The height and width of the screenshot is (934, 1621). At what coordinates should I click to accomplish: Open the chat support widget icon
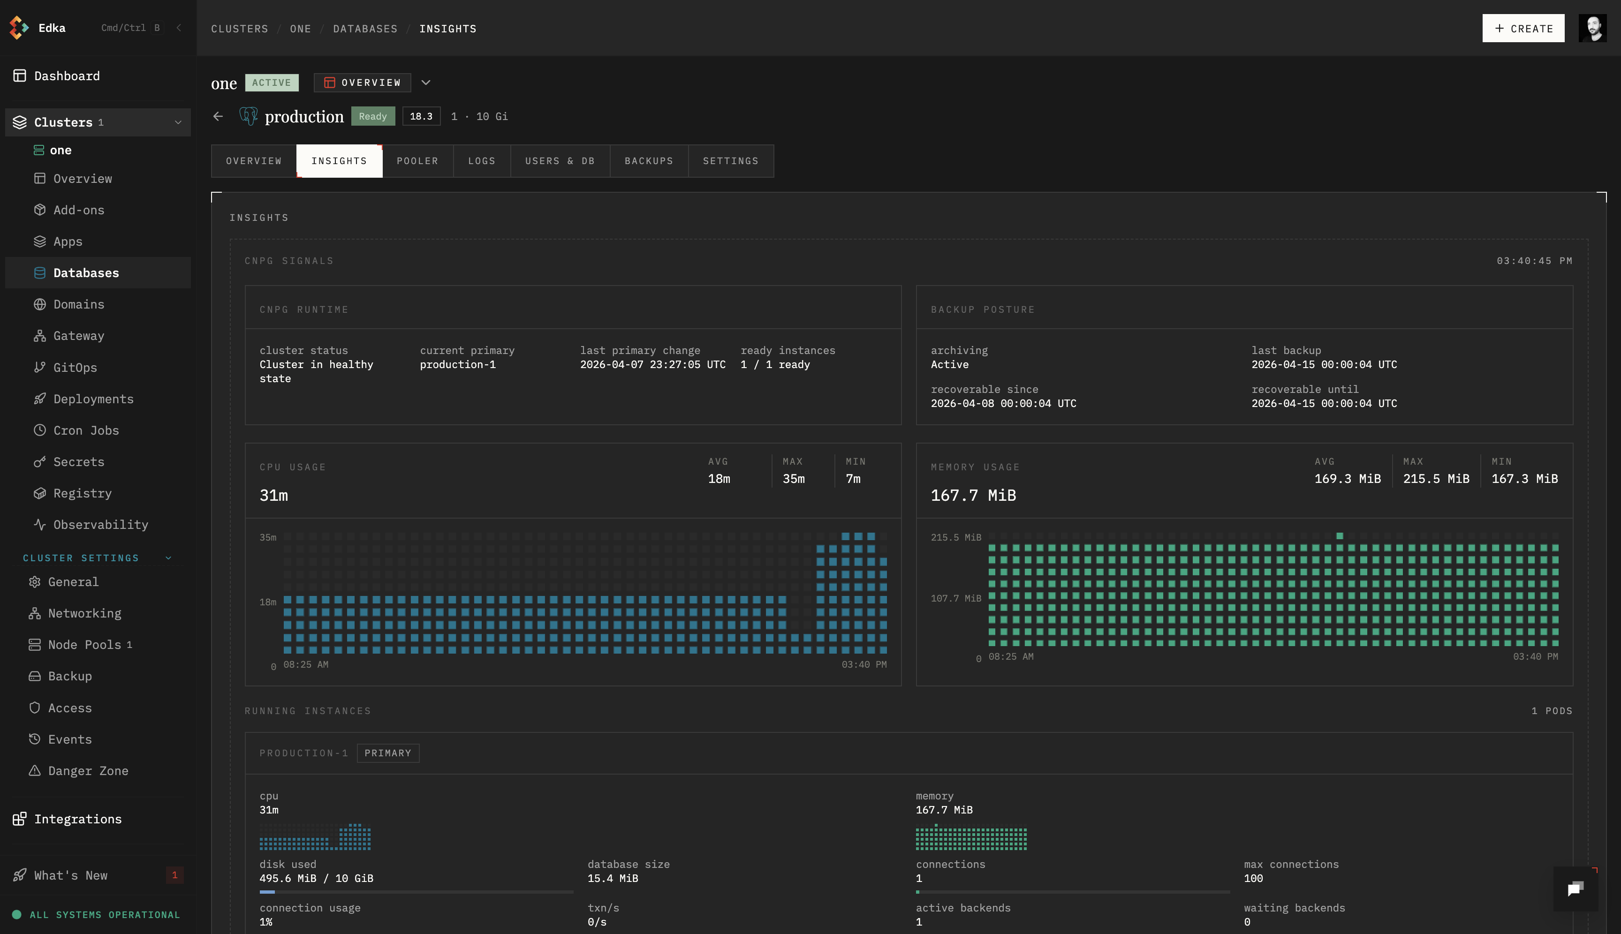(x=1576, y=888)
